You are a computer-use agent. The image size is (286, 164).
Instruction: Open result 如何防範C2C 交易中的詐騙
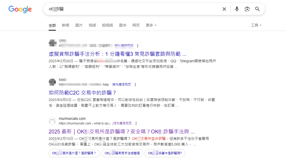pos(82,93)
